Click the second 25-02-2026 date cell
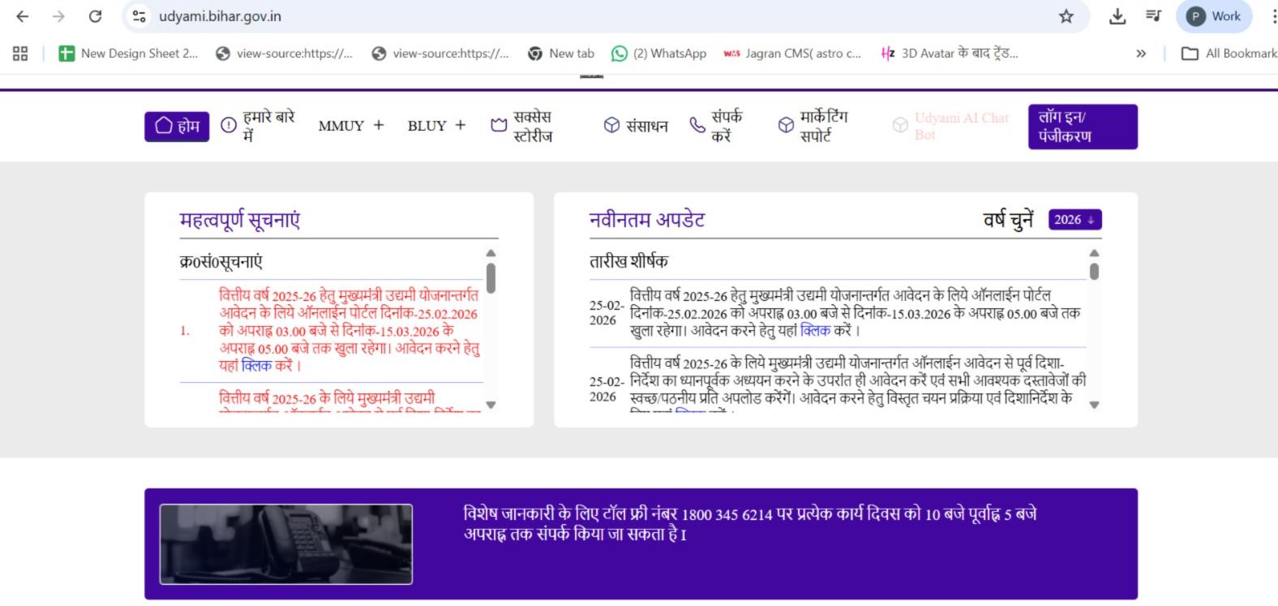Viewport: 1278px width, 606px height. coord(606,389)
